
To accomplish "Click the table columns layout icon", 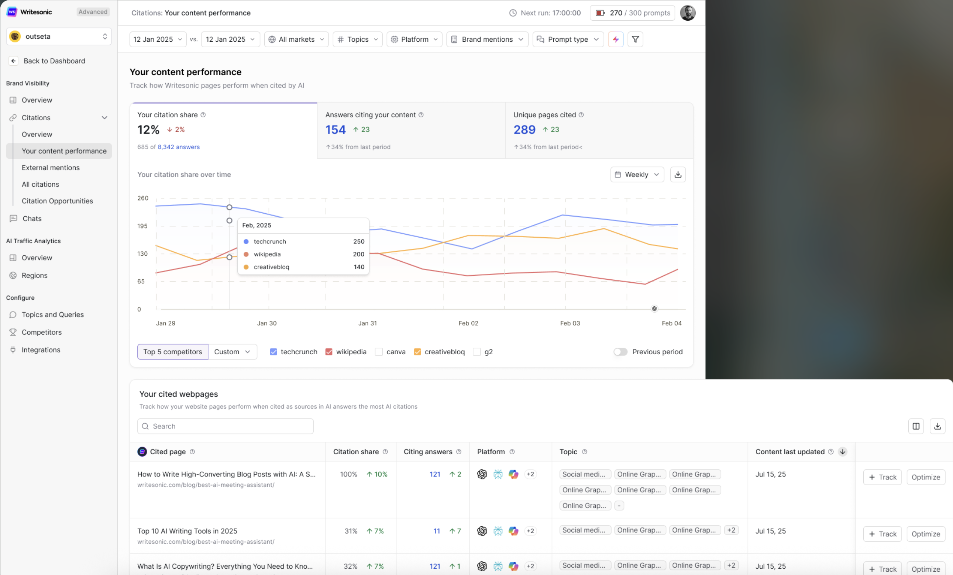I will pyautogui.click(x=916, y=426).
